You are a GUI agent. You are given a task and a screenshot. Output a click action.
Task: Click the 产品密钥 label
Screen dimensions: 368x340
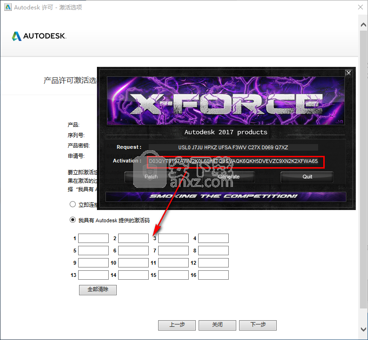(79, 146)
